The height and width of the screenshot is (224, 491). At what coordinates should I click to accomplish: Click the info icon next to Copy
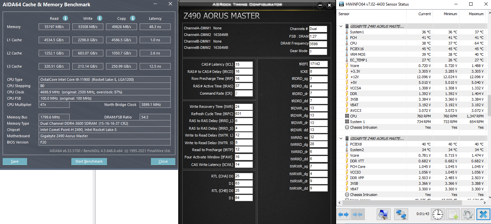click(133, 18)
